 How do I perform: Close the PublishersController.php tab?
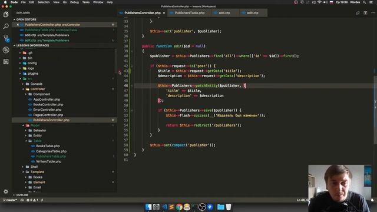tap(164, 13)
